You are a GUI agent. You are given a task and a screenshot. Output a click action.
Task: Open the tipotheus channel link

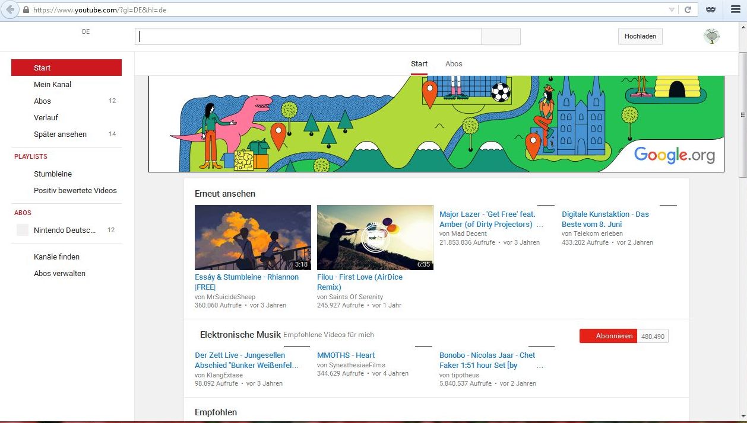465,376
